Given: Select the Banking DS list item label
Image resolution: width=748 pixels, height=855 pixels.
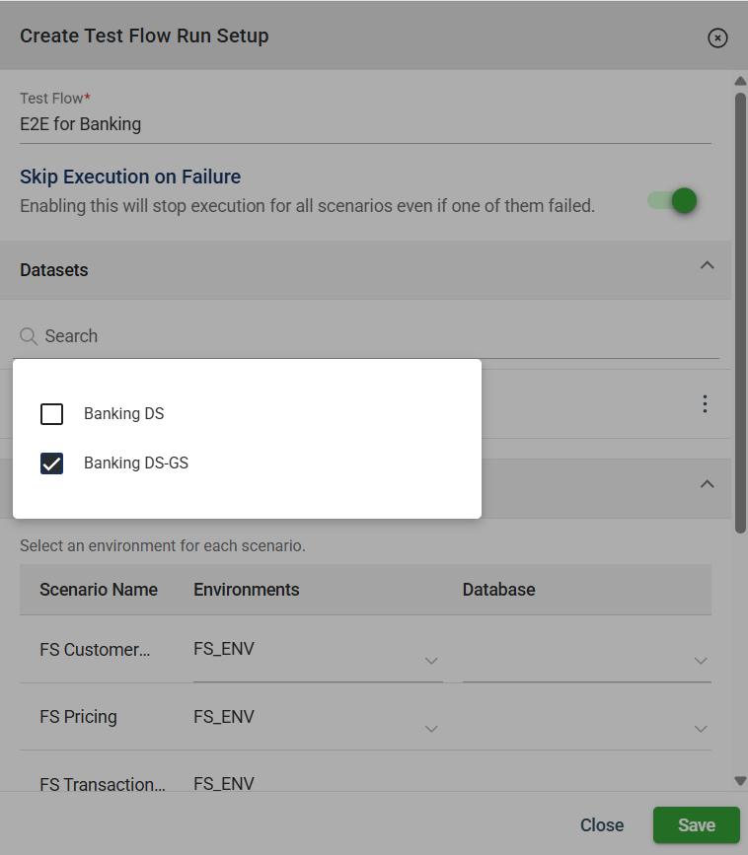Looking at the screenshot, I should click(x=124, y=414).
